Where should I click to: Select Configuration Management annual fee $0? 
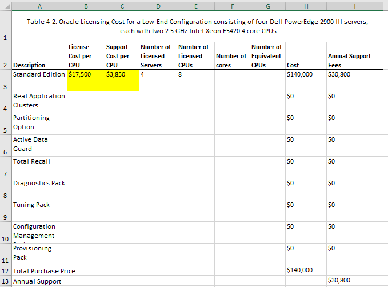355,233
